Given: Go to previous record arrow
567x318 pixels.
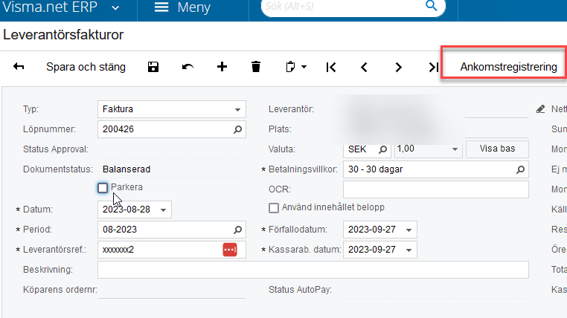Looking at the screenshot, I should click(364, 67).
